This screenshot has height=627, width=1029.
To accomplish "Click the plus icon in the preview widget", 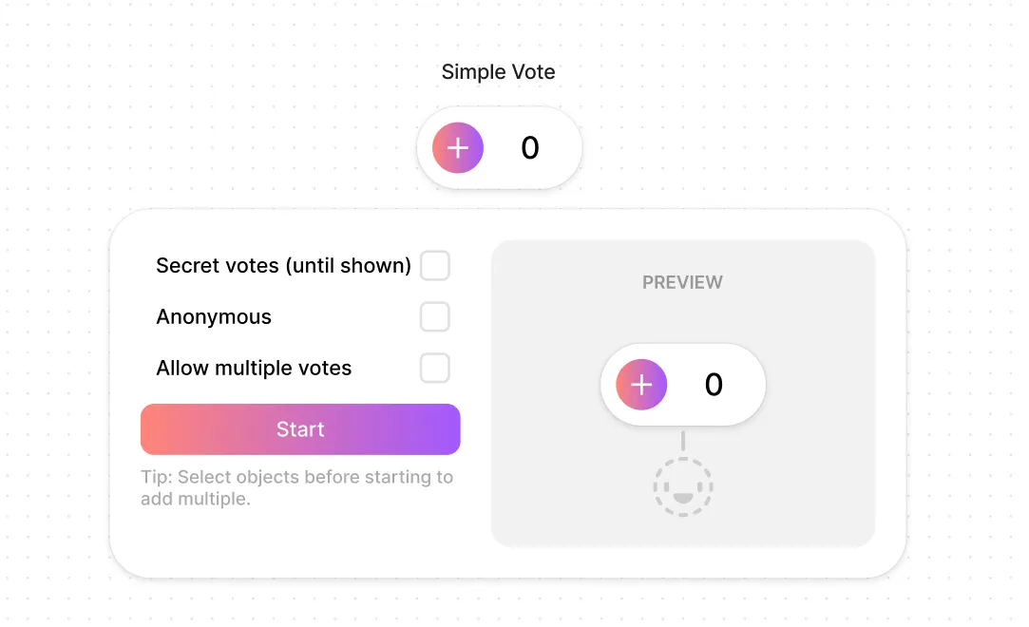I will click(x=641, y=385).
